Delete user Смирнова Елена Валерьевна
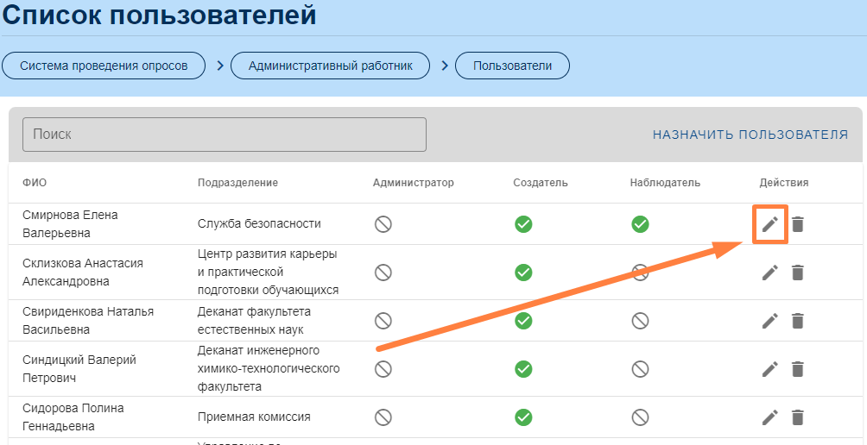This screenshot has width=867, height=445. coord(798,224)
